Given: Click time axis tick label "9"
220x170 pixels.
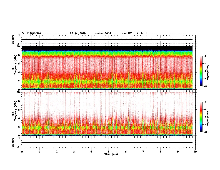Looking at the screenshot, I should pos(178,152).
